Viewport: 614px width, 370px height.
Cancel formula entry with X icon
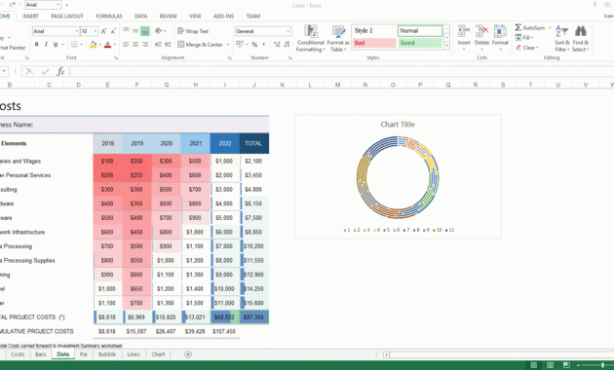pyautogui.click(x=29, y=72)
